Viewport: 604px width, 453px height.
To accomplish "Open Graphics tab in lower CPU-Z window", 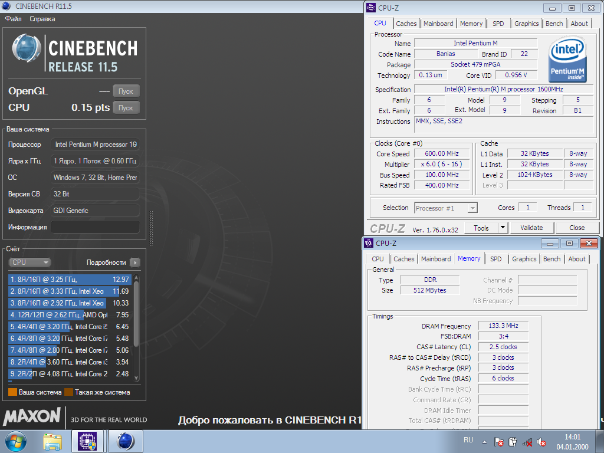I will 524,259.
